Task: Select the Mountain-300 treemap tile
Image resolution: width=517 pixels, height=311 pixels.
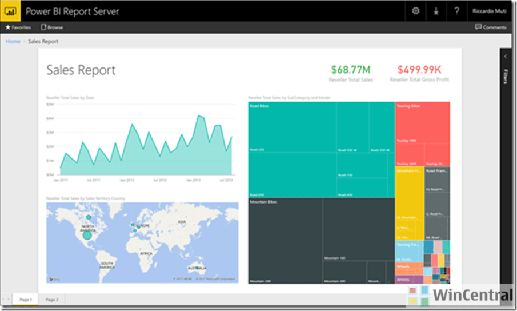Action: pyautogui.click(x=344, y=272)
